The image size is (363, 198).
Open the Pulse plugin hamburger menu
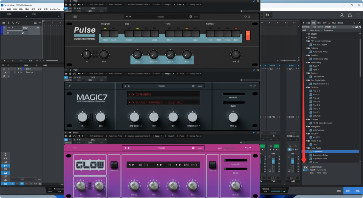[75, 17]
